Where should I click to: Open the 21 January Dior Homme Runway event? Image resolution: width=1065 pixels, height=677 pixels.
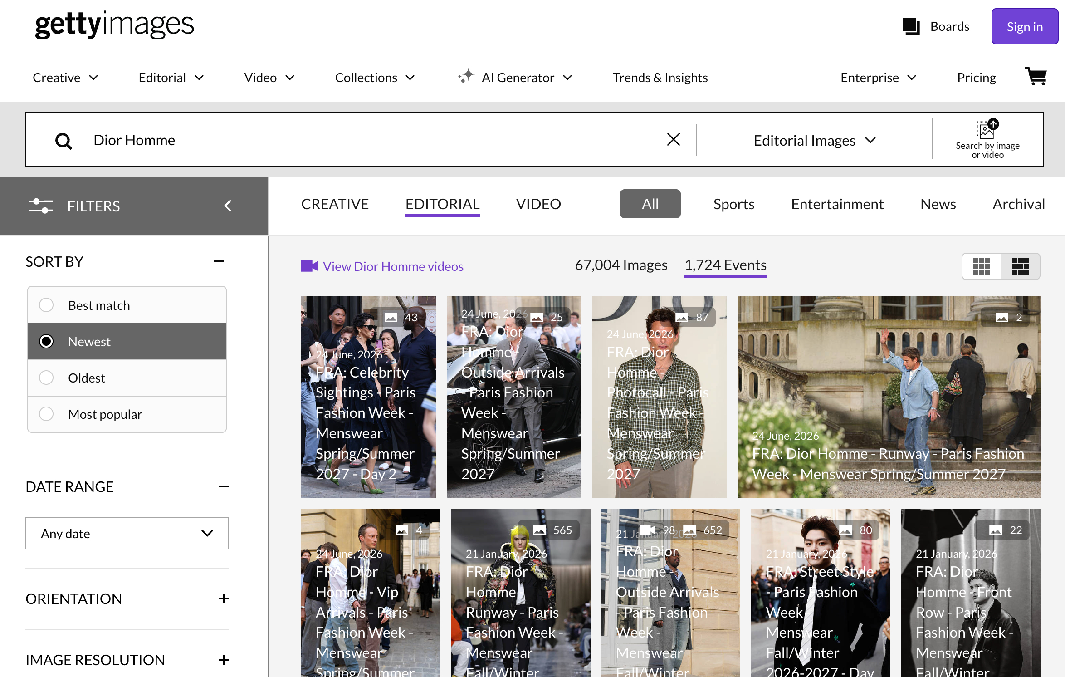pos(521,593)
